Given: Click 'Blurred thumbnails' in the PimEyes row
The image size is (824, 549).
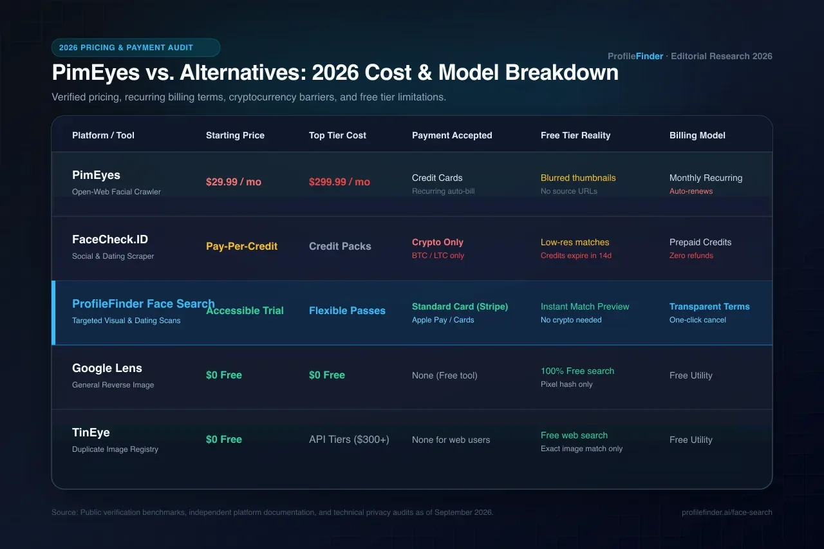Looking at the screenshot, I should (x=578, y=178).
